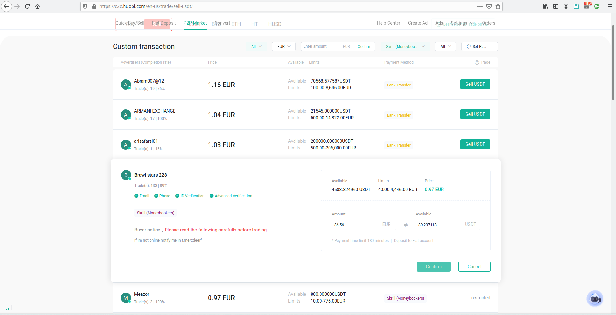View site security lock information

tap(94, 6)
